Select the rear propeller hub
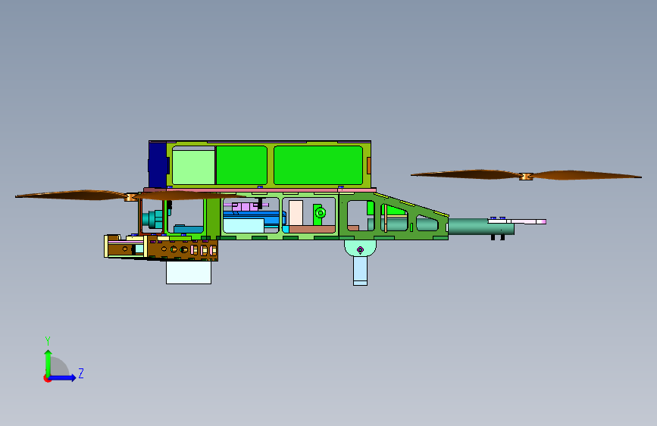The image size is (657, 426). 525,177
